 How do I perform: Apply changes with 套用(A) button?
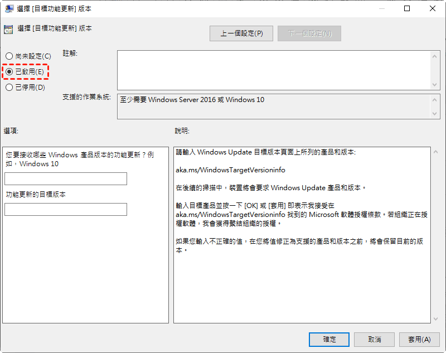coord(419,339)
